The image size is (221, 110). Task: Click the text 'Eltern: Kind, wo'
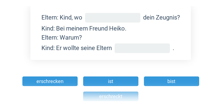(62, 18)
